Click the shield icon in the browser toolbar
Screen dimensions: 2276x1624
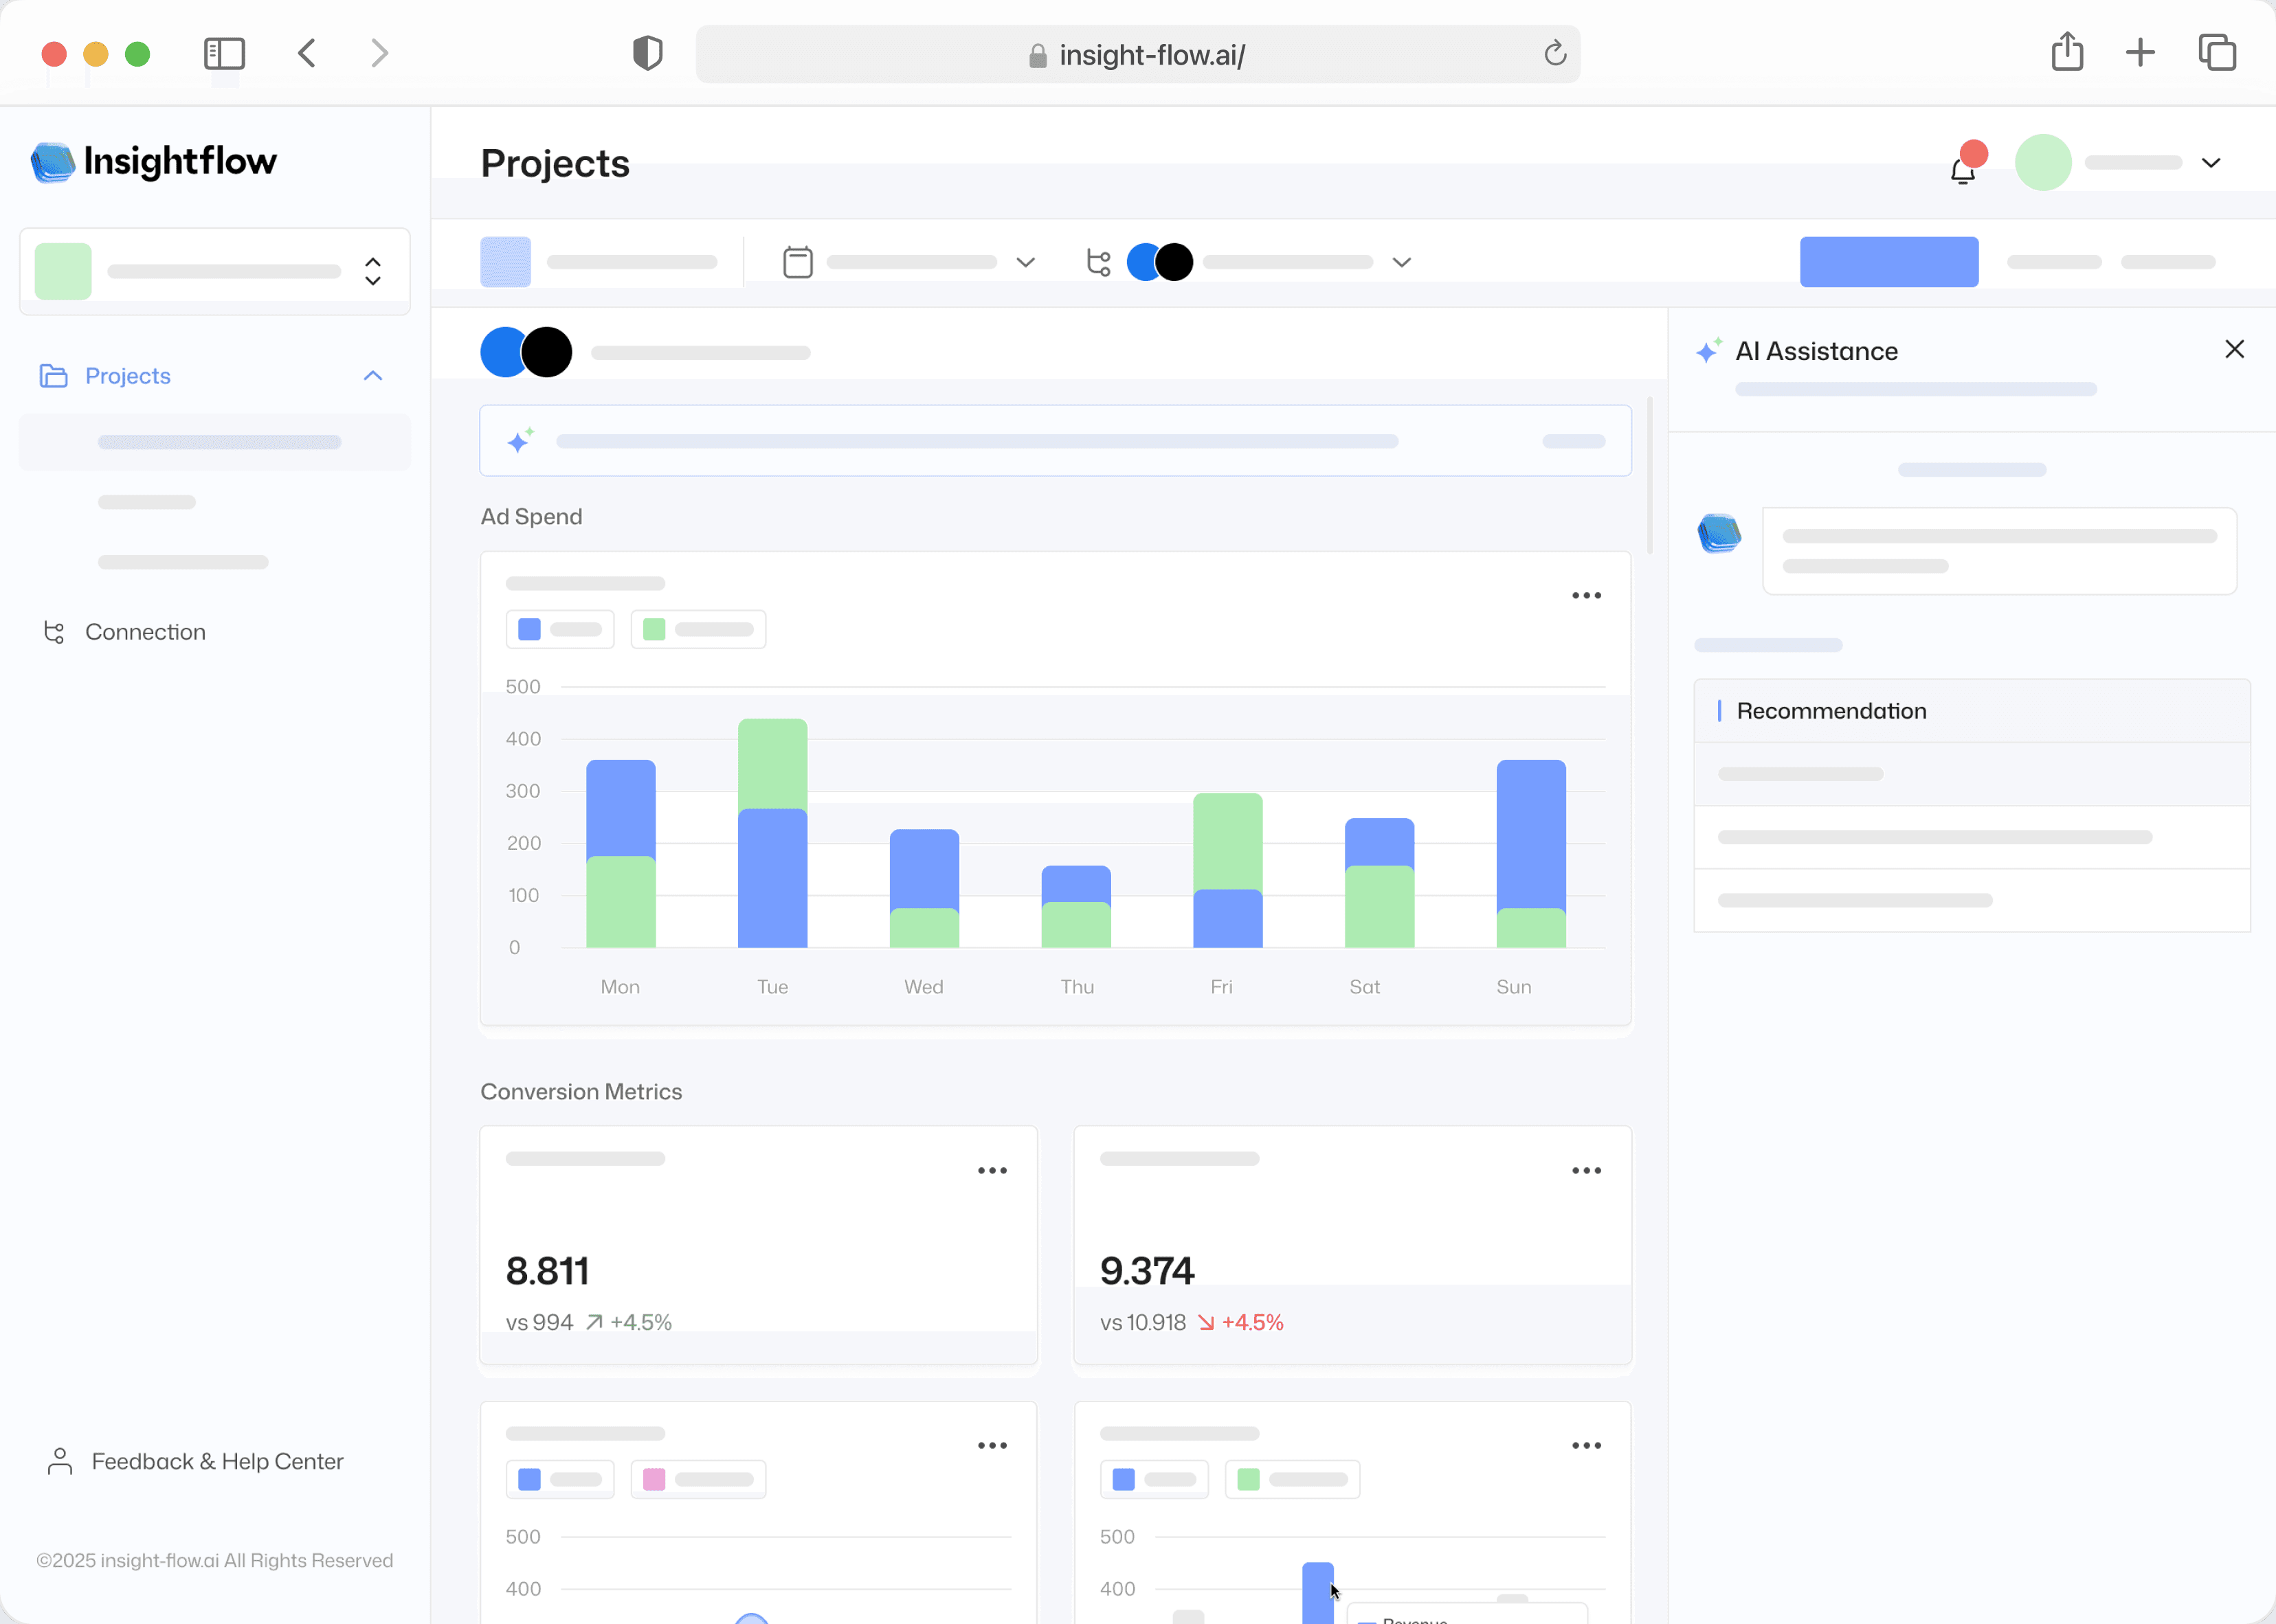click(647, 53)
